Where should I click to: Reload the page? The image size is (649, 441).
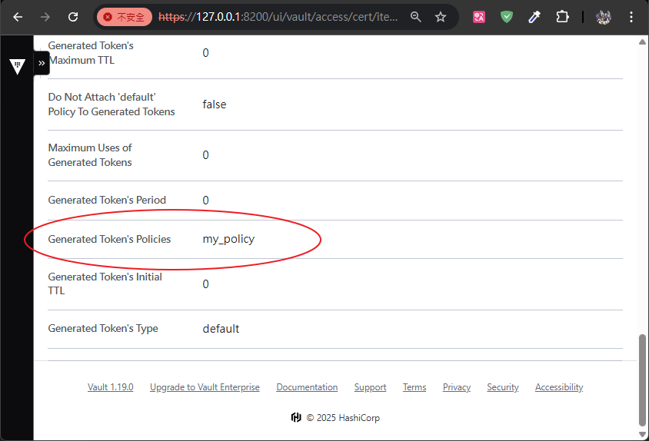pyautogui.click(x=73, y=16)
